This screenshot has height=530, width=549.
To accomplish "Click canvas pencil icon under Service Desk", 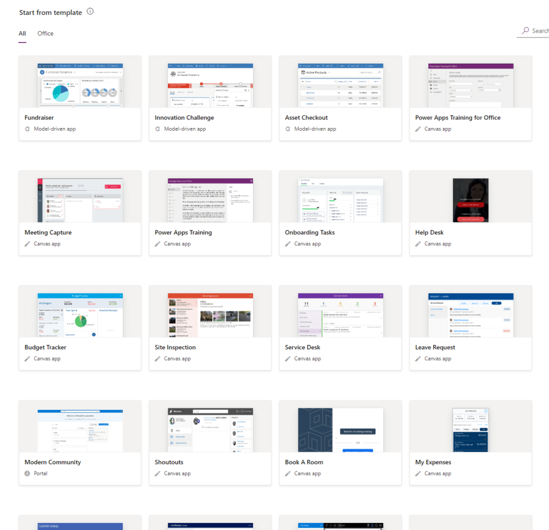I will pyautogui.click(x=288, y=359).
